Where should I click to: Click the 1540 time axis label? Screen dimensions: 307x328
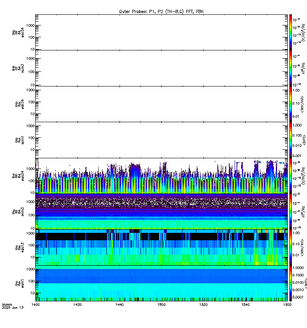[x=245, y=305]
